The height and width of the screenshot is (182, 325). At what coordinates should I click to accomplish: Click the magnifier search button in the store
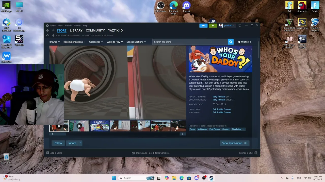click(231, 42)
